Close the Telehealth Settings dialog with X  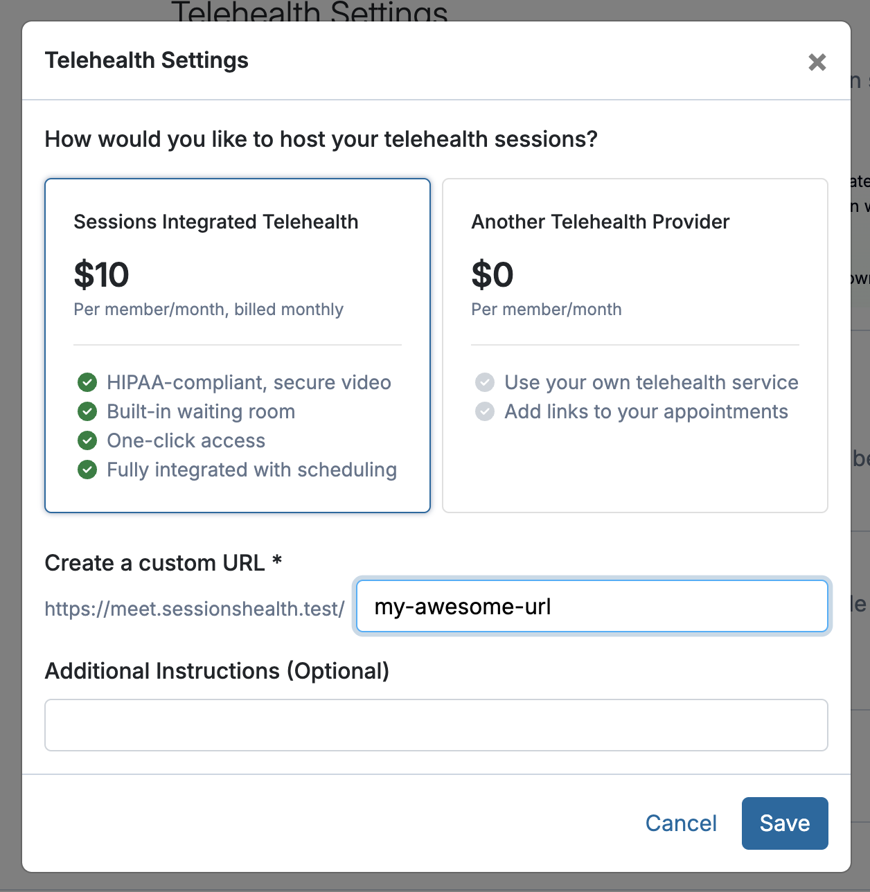817,62
